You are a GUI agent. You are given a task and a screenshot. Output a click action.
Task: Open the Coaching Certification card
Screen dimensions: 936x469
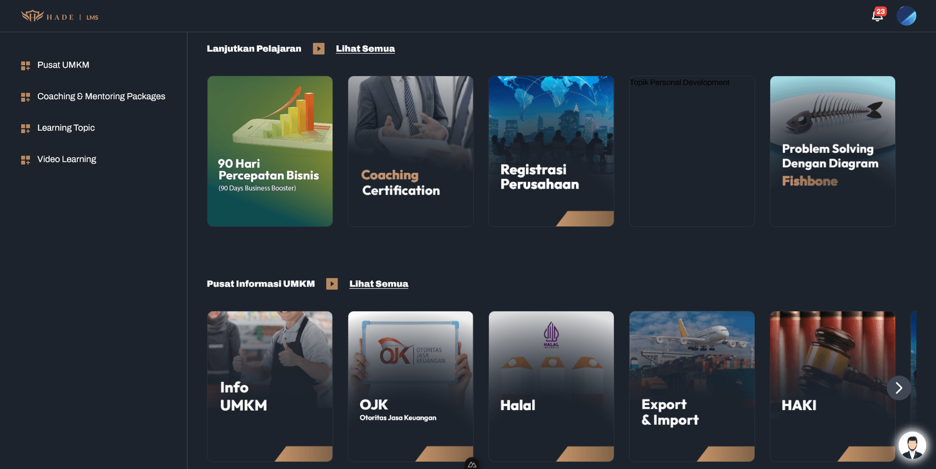(x=410, y=151)
